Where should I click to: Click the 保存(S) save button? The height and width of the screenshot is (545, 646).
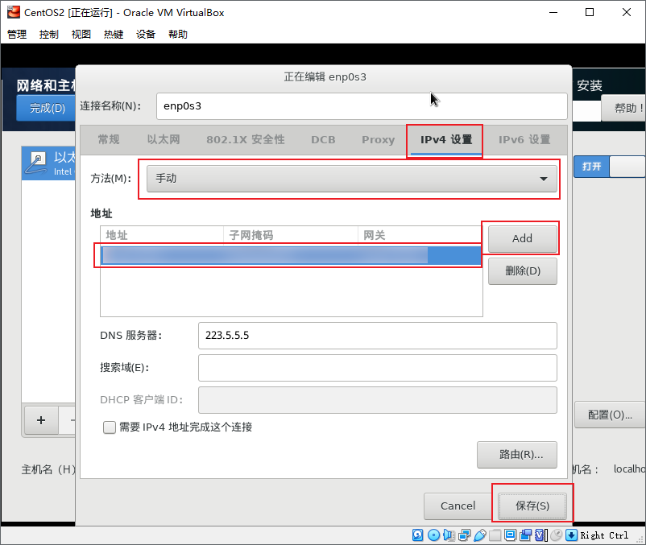pos(532,506)
